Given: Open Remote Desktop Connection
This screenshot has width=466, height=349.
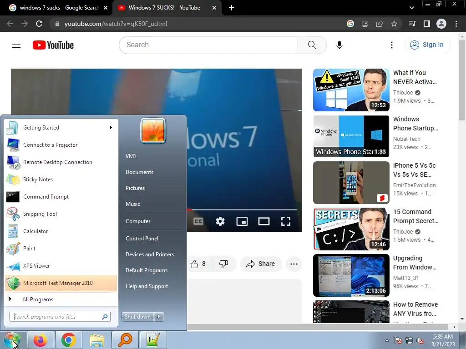Looking at the screenshot, I should coord(61,162).
